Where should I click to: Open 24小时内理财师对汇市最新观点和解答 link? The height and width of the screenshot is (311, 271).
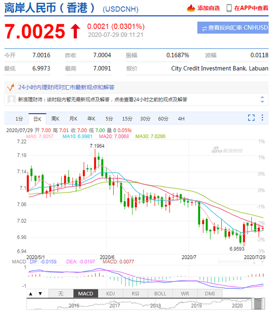[67, 87]
